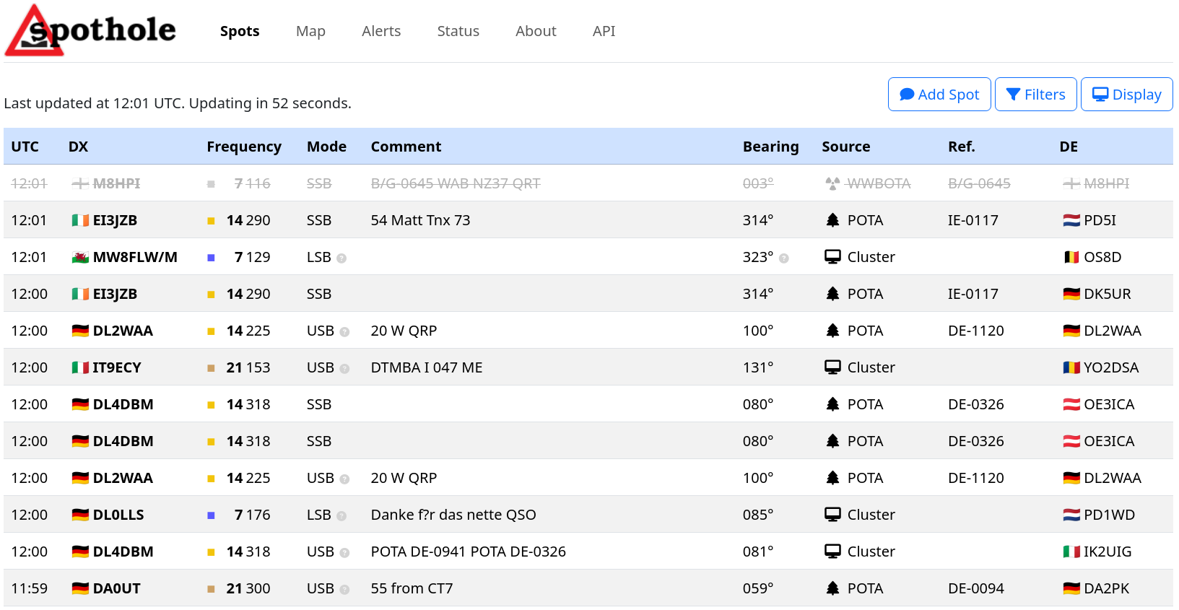Click the Italian flag beside IK2UIG

pyautogui.click(x=1071, y=552)
